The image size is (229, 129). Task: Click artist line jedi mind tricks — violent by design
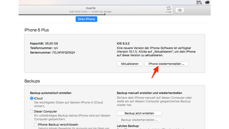[90, 12]
